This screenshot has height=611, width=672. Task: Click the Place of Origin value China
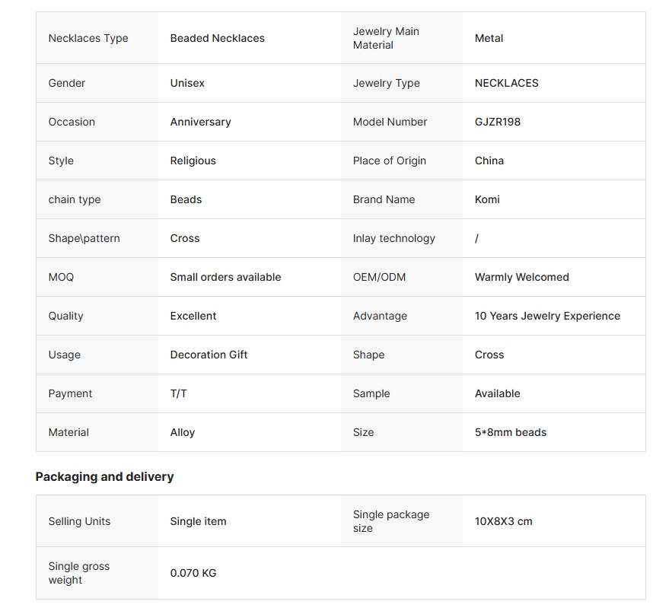pos(489,161)
